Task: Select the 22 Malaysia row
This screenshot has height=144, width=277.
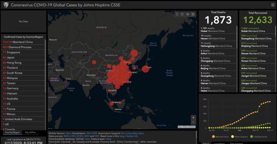Action: 23,78
